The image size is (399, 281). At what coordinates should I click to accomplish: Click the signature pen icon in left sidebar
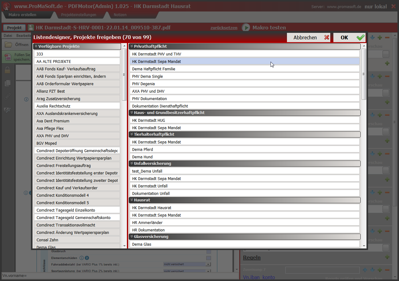tap(7, 110)
